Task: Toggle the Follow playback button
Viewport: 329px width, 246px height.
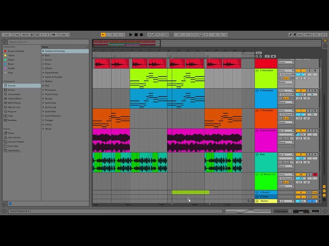Action: [103, 35]
